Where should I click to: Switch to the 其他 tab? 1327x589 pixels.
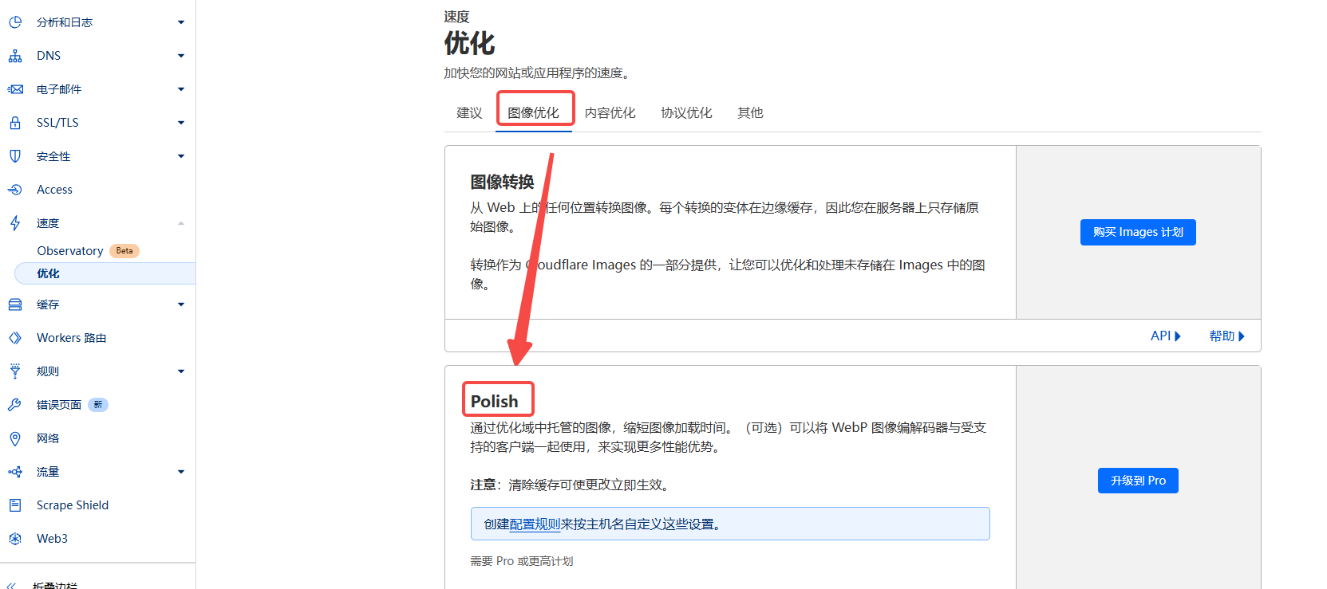(750, 112)
